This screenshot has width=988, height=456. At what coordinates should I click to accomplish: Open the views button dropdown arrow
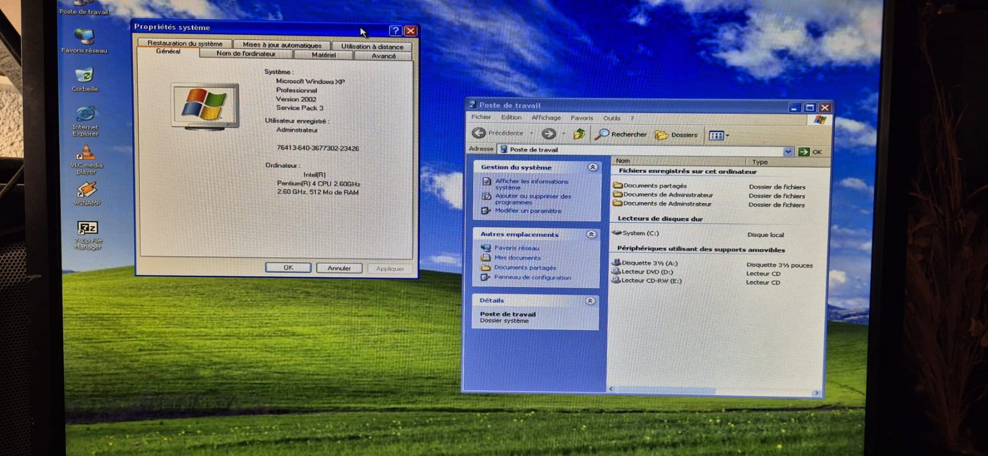728,136
